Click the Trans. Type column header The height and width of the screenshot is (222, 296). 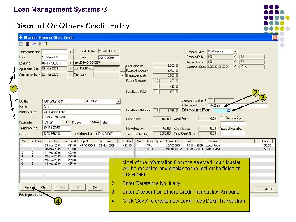[155, 141]
